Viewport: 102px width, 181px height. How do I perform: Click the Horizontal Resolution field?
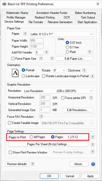tap(45, 97)
